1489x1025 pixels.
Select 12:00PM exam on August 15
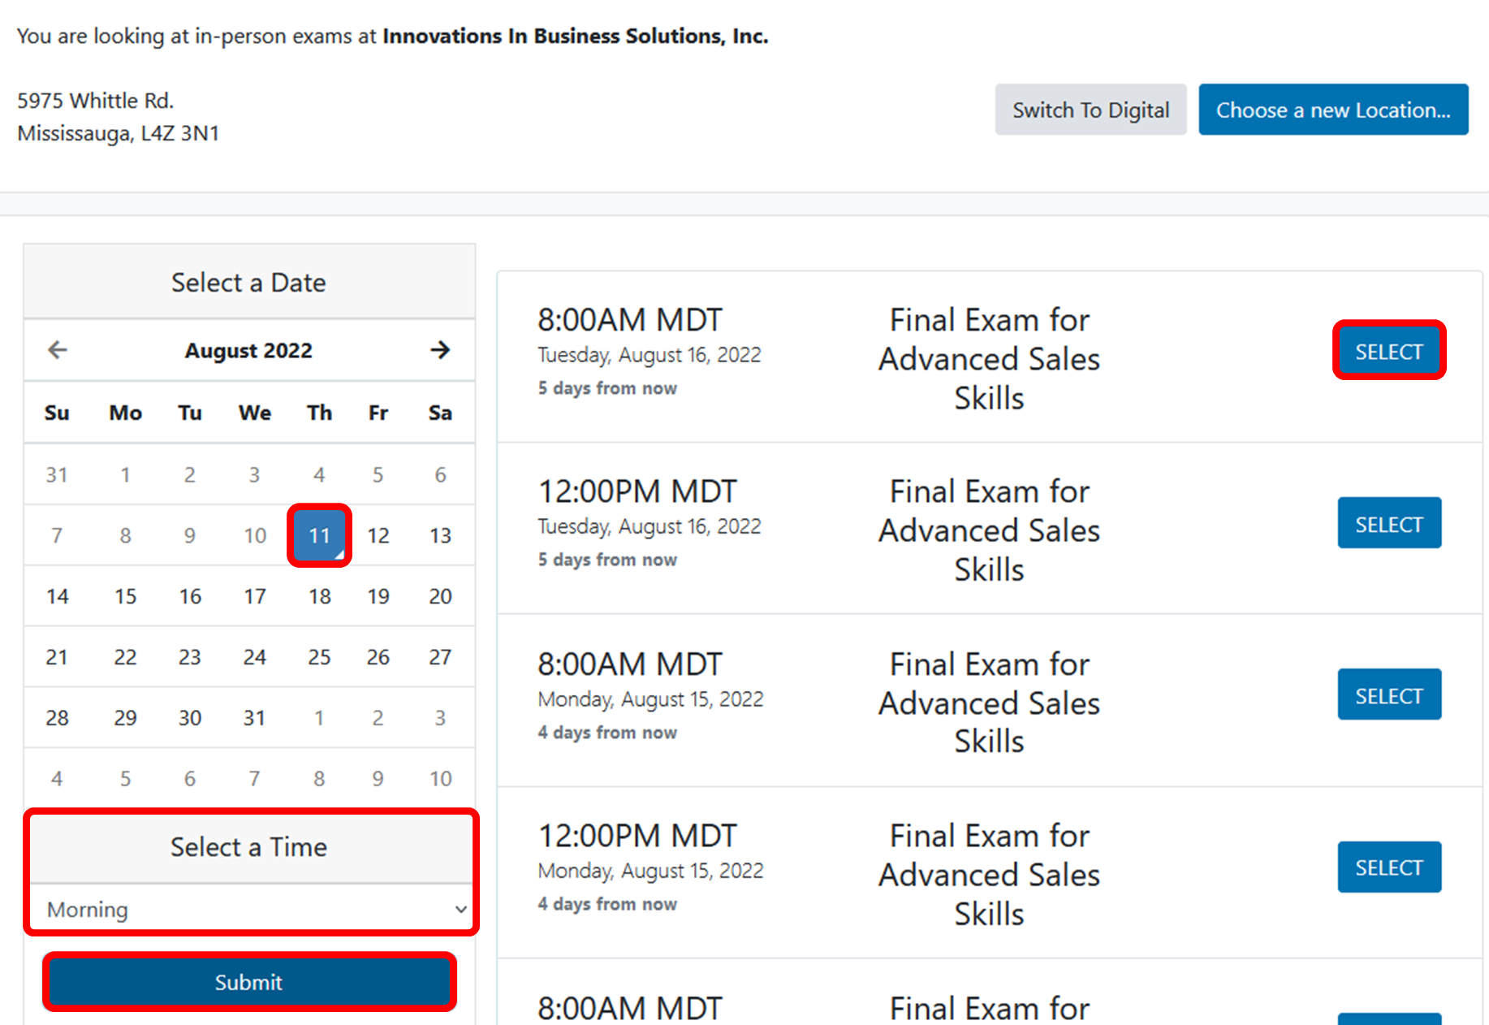(1388, 867)
